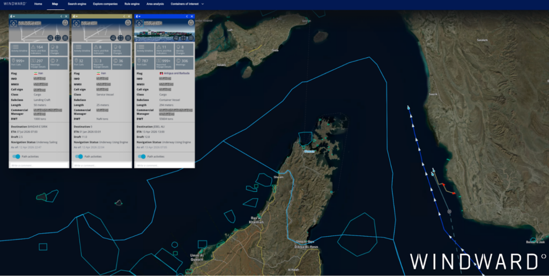This screenshot has width=549, height=276.
Task: Select destination text BANDAR-E SIRIK
Action: (36, 126)
